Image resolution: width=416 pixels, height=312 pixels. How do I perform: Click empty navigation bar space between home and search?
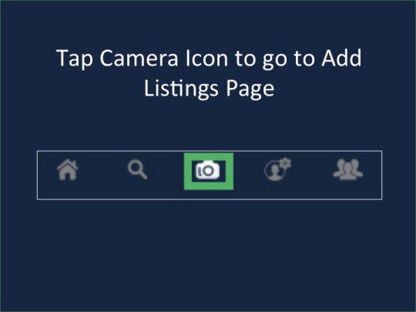tap(103, 175)
